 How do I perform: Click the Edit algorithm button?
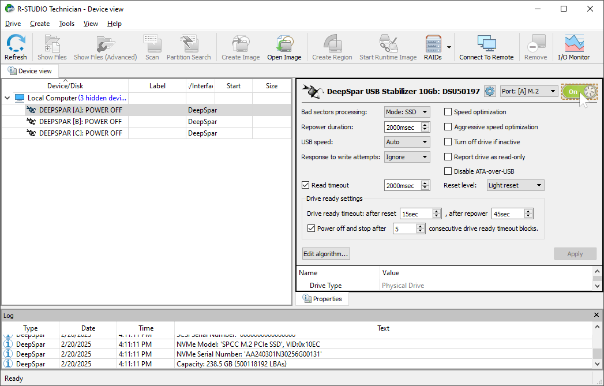326,253
